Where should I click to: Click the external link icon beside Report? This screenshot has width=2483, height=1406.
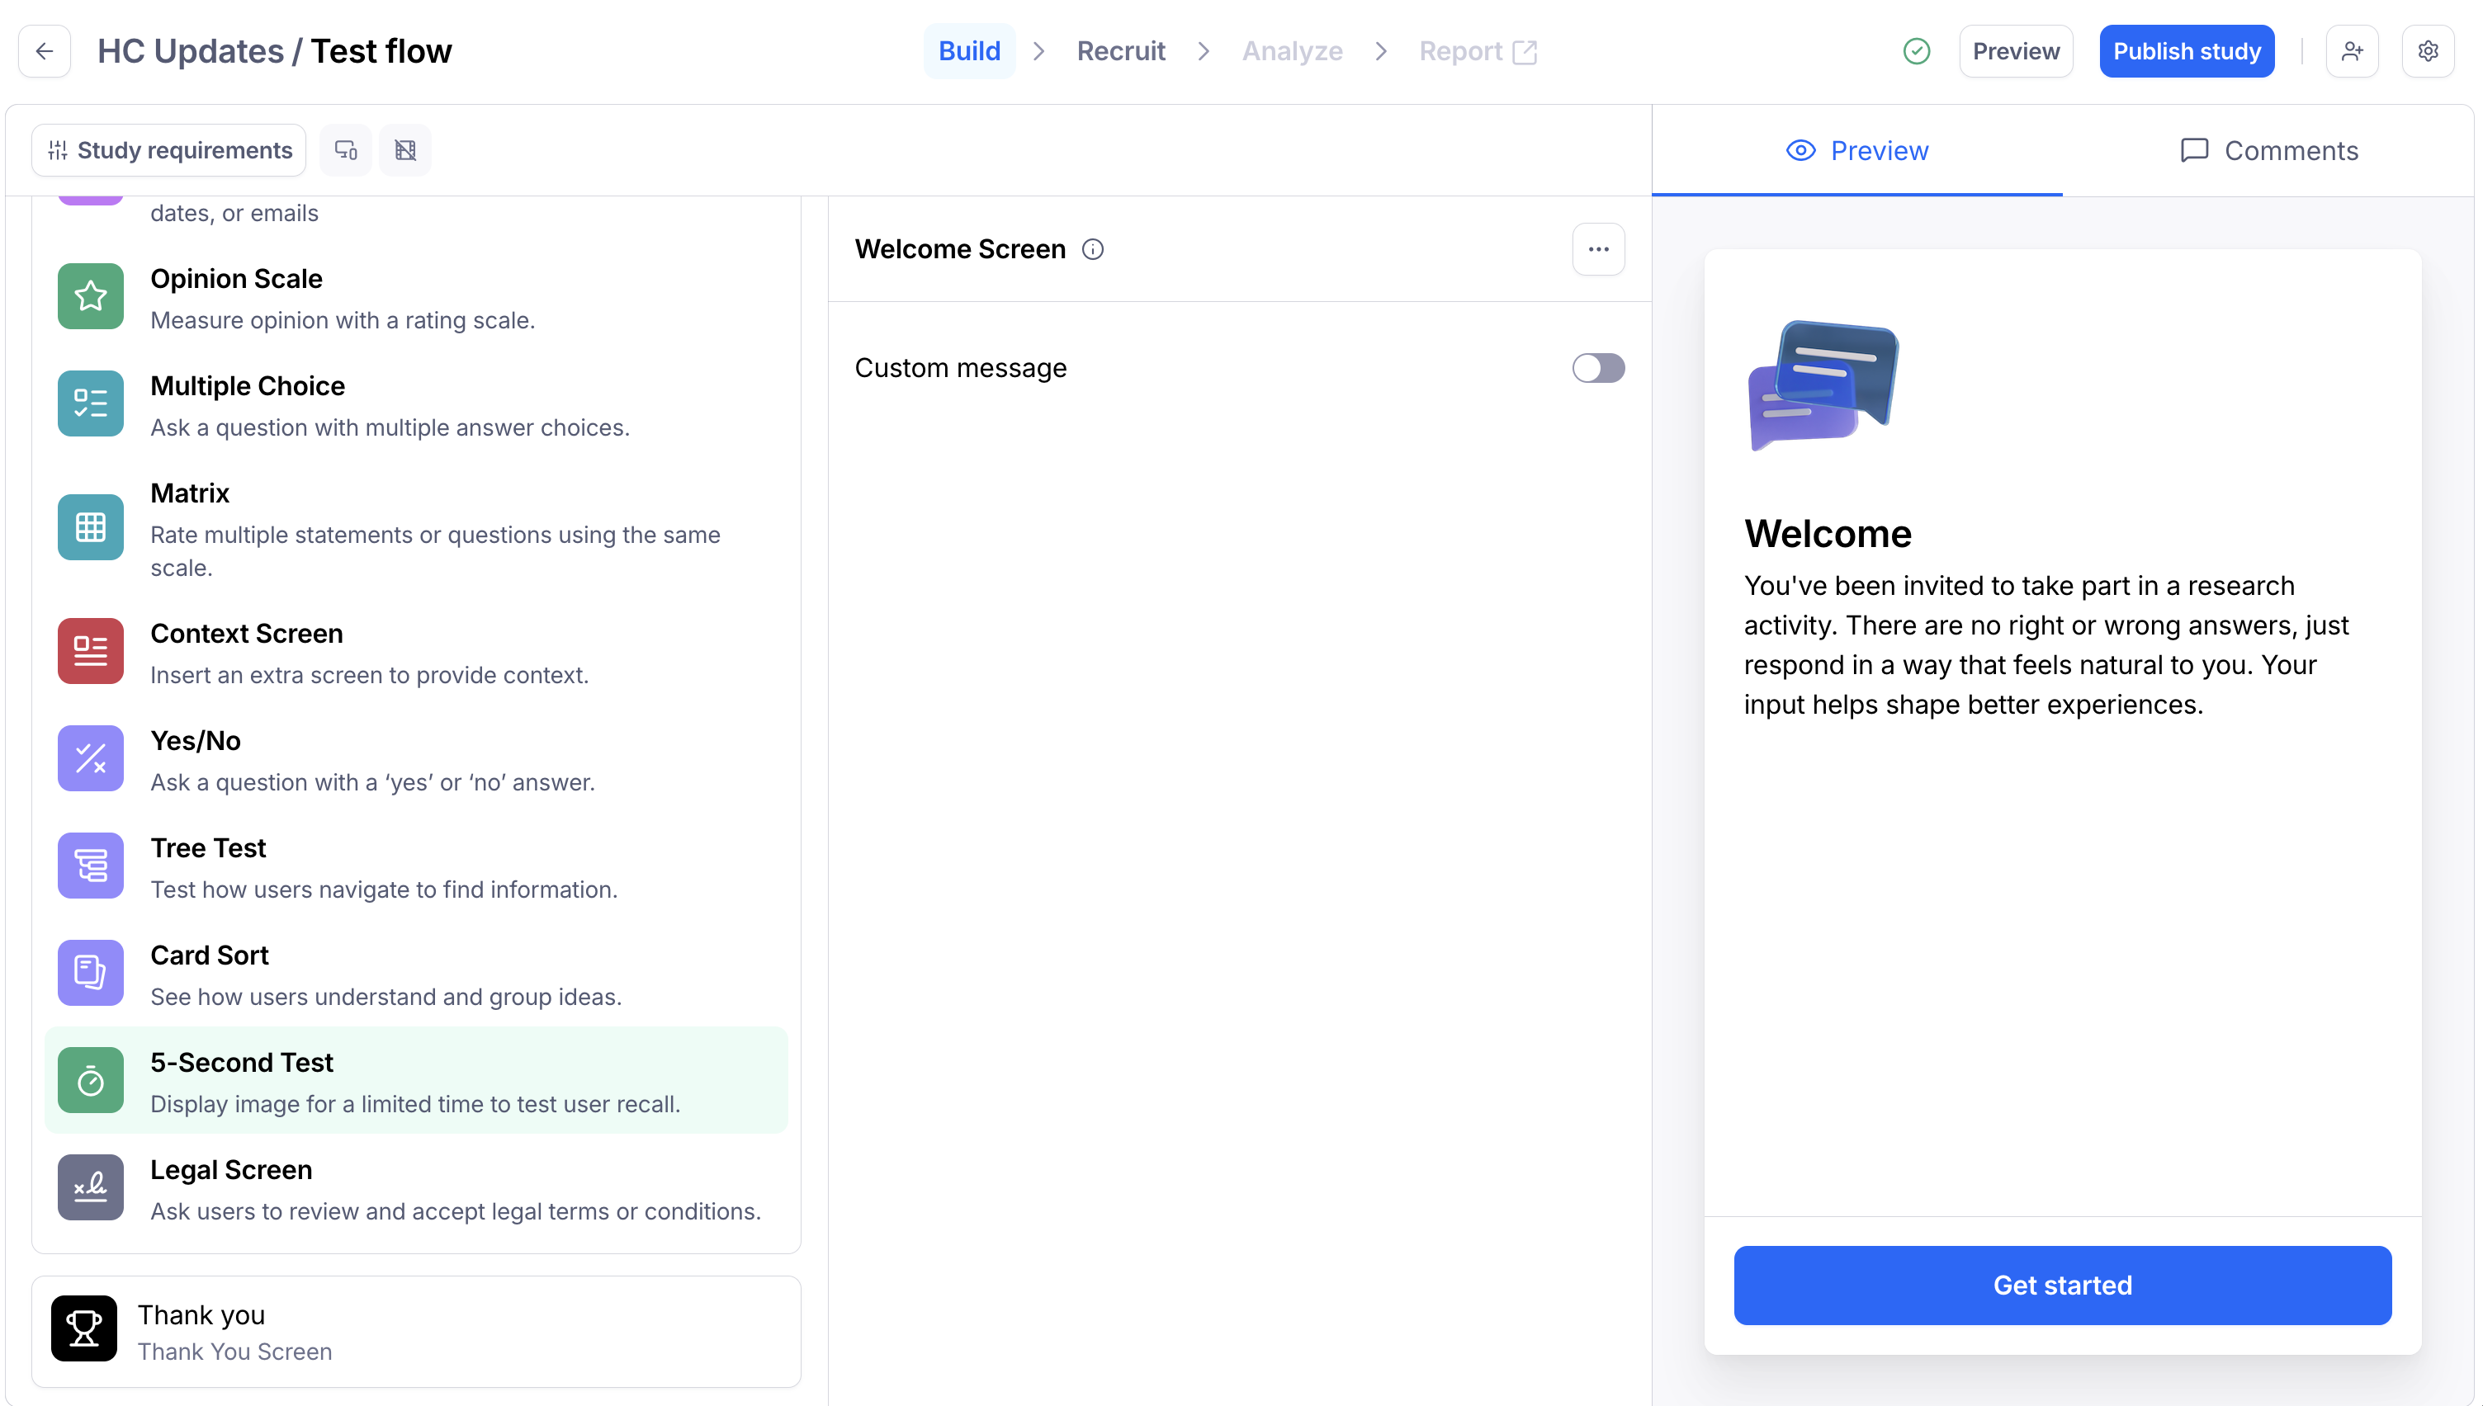pos(1525,52)
